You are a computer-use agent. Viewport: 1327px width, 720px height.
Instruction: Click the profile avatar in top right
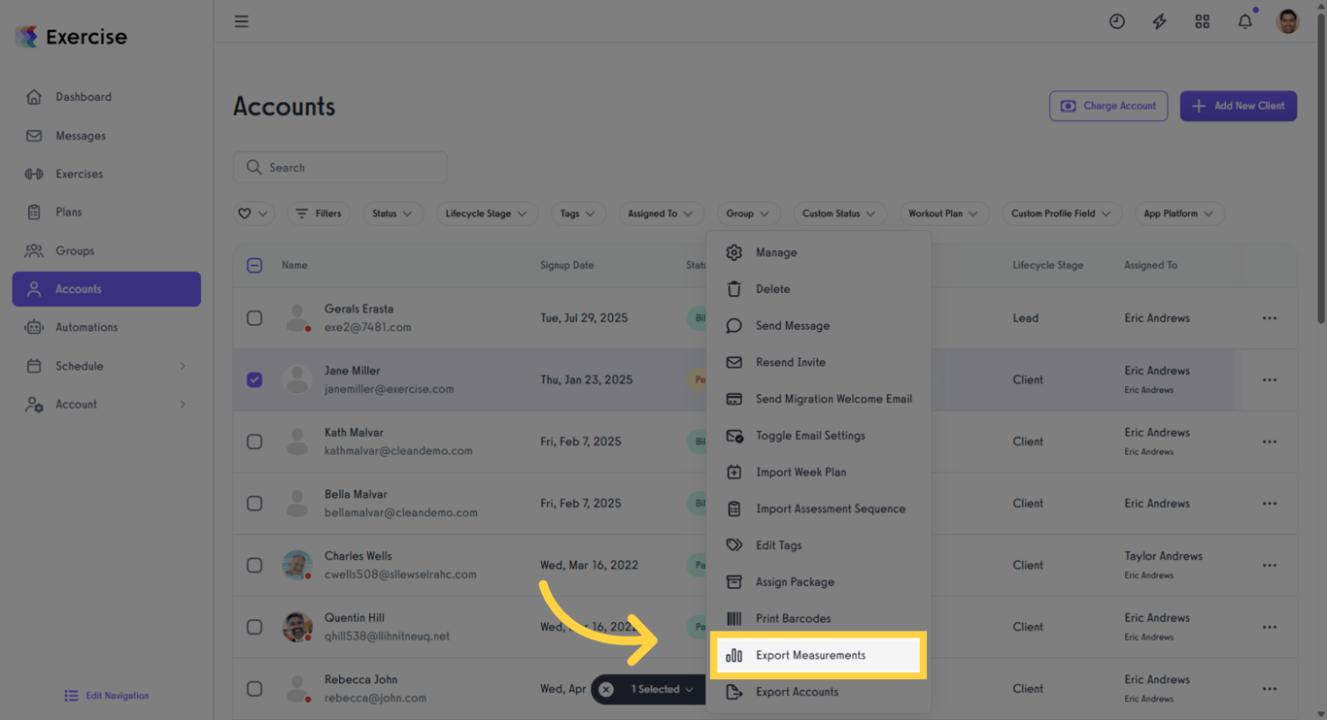(1286, 20)
